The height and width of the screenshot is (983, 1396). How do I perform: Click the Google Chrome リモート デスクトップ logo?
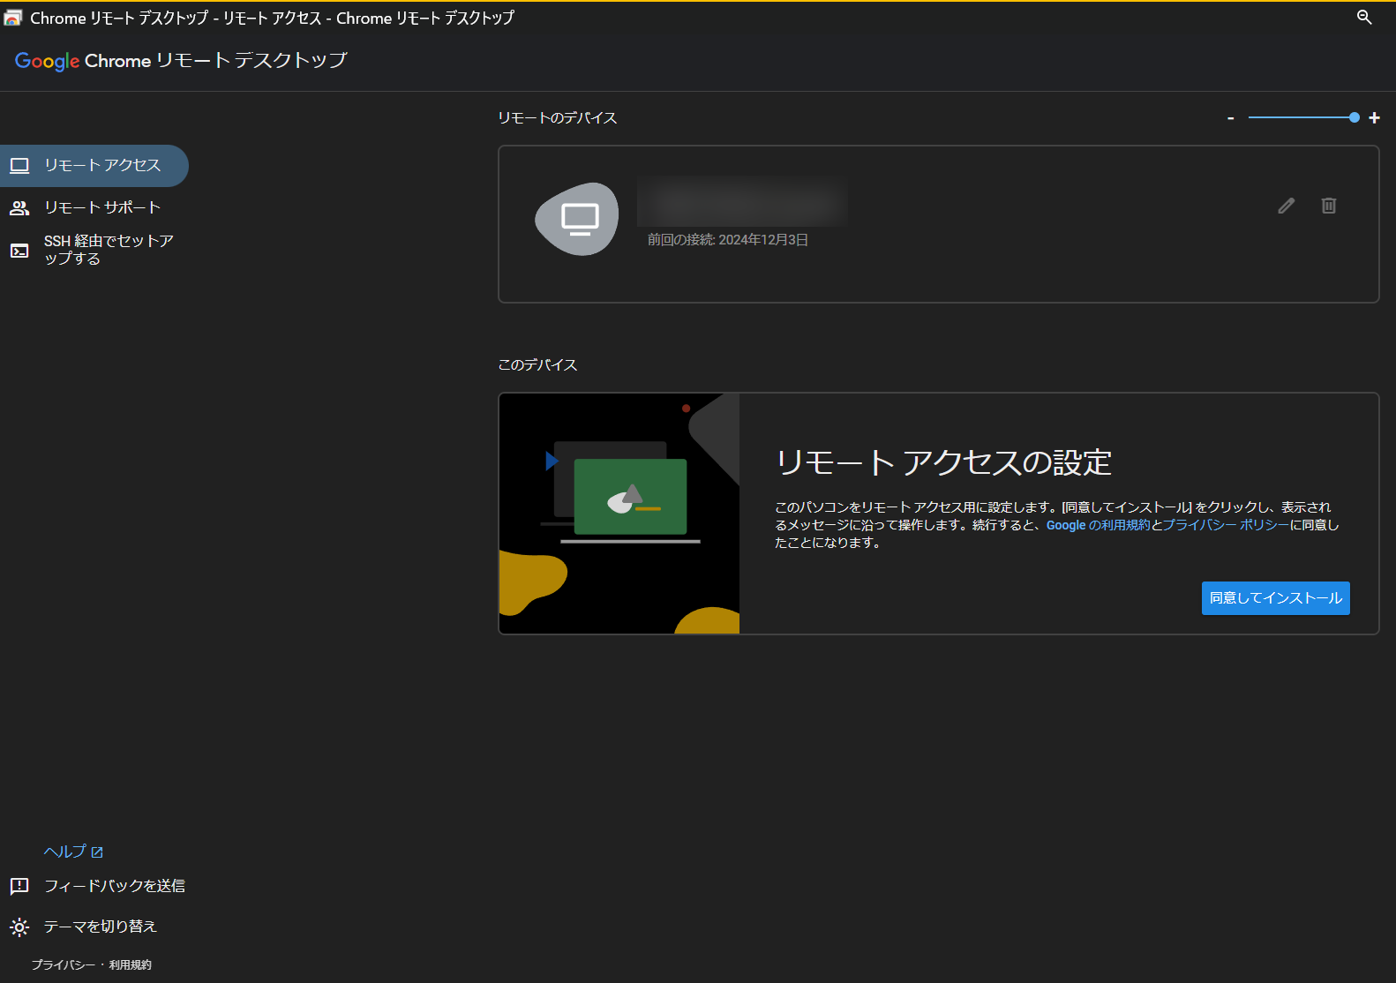pyautogui.click(x=181, y=61)
